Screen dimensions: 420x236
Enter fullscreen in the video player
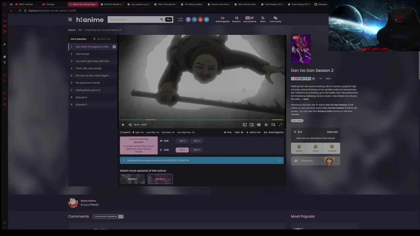pos(281,125)
